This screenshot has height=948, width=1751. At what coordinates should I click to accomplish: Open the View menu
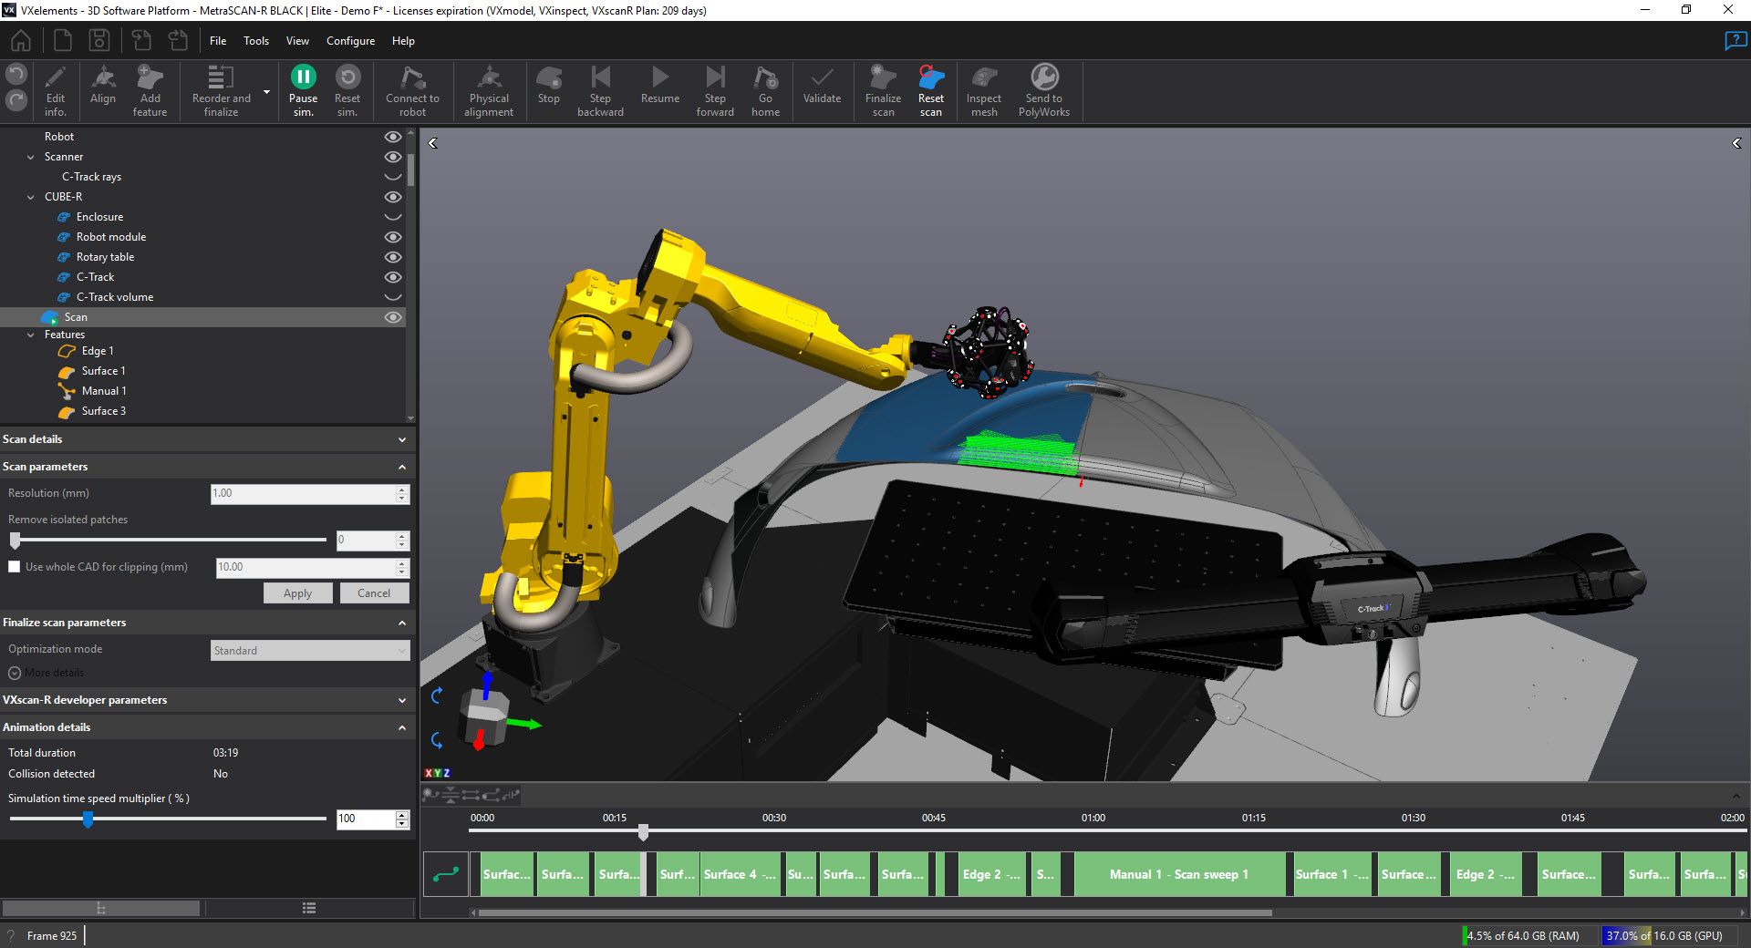tap(297, 41)
